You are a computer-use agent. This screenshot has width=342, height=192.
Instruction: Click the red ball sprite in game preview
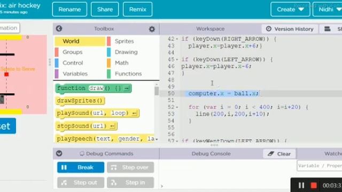(x=6, y=74)
